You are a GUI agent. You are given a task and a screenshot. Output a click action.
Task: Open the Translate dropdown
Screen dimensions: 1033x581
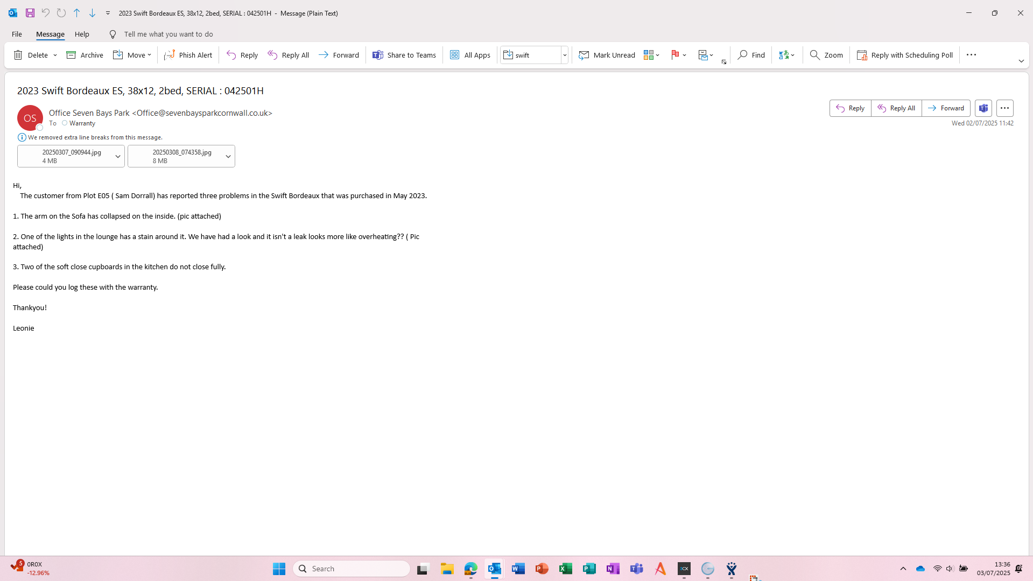tap(786, 55)
